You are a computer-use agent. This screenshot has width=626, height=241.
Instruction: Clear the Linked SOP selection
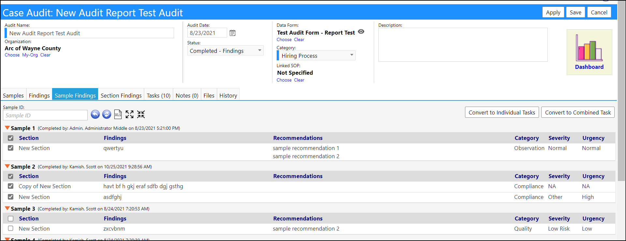point(299,80)
